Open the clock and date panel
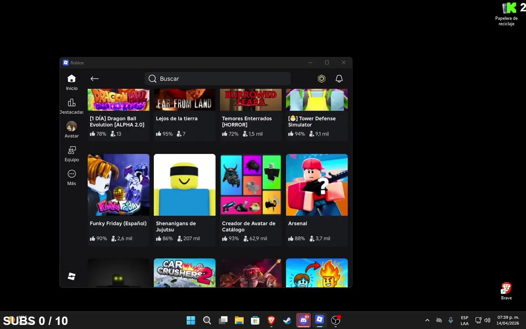Image resolution: width=526 pixels, height=329 pixels. tap(508, 320)
